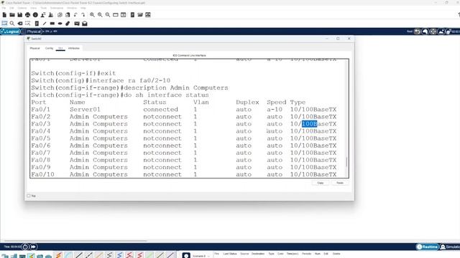Click the Undo arrow icon

coord(75,15)
